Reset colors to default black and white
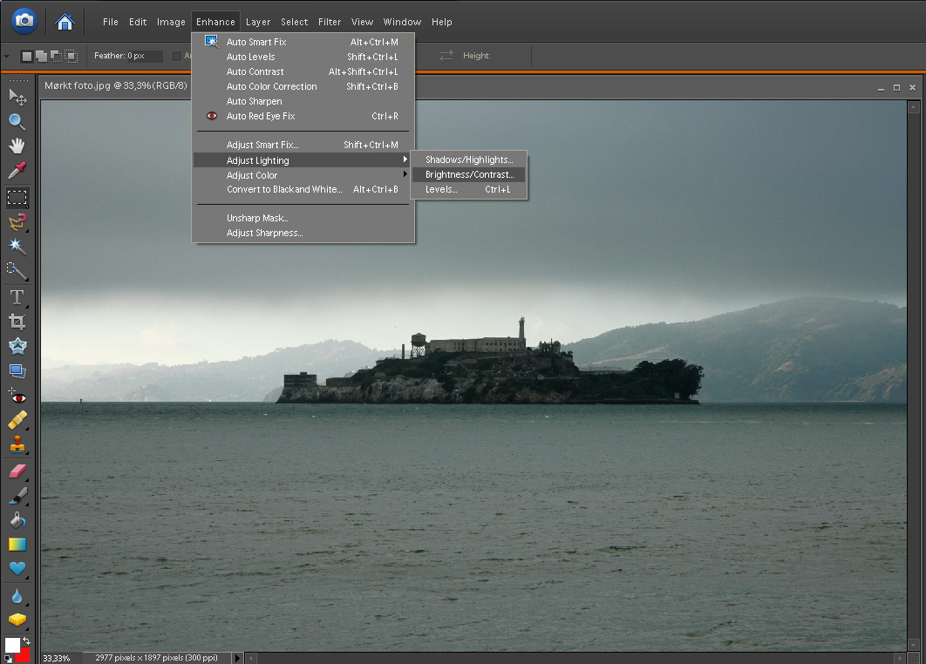The image size is (926, 664). [x=6, y=659]
